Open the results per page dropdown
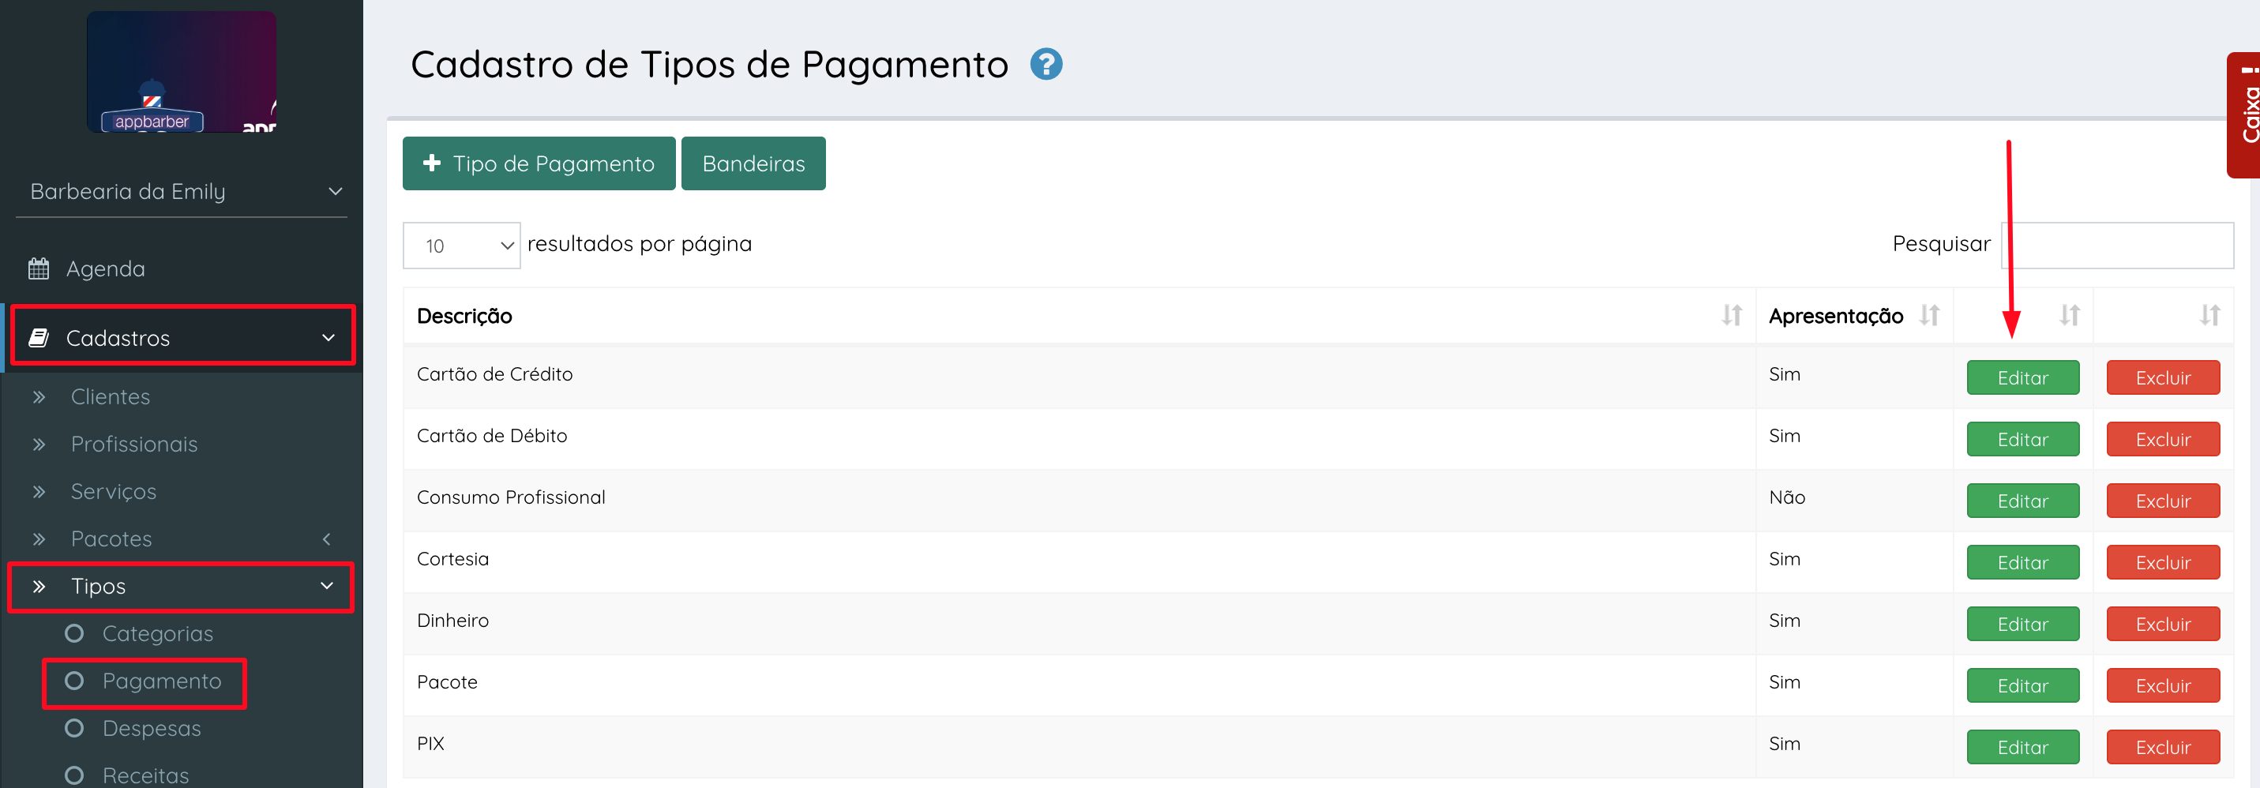2260x788 pixels. tap(461, 246)
